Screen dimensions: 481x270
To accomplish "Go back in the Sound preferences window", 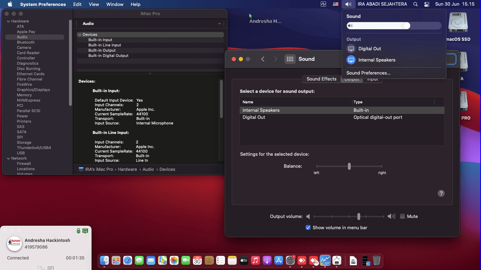I will point(263,59).
